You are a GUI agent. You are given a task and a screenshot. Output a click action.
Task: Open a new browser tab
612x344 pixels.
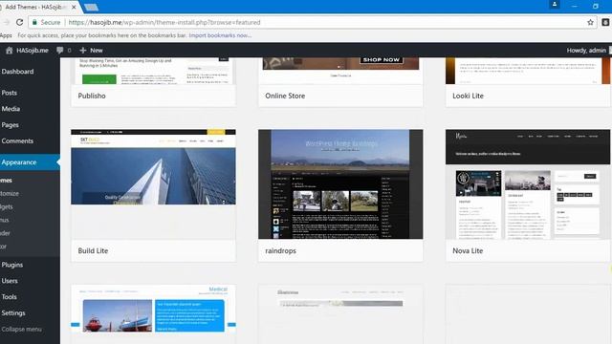point(92,7)
